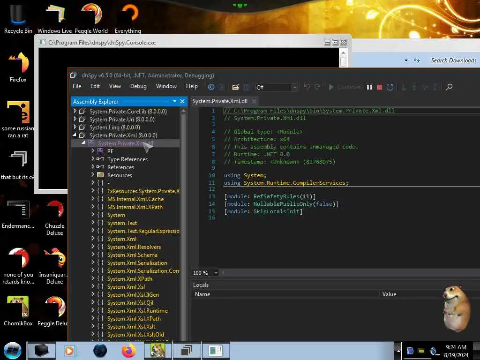Click the taskbar clock 9:24 AM
The height and width of the screenshot is (360, 480).
click(456, 347)
